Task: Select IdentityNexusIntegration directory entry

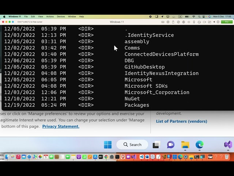Action: point(162,73)
